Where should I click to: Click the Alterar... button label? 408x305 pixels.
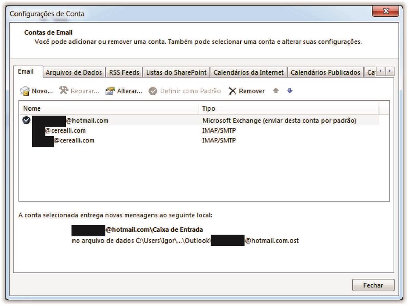(x=129, y=91)
